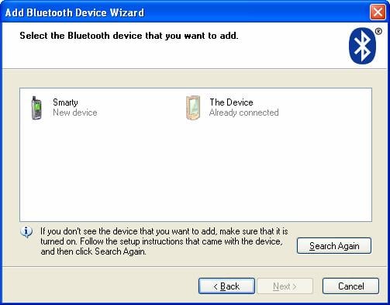Image resolution: width=390 pixels, height=305 pixels.
Task: Click the Bluetooth logo in the header
Action: click(362, 46)
